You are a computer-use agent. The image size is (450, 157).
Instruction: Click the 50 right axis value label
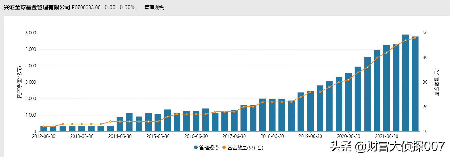click(x=425, y=33)
